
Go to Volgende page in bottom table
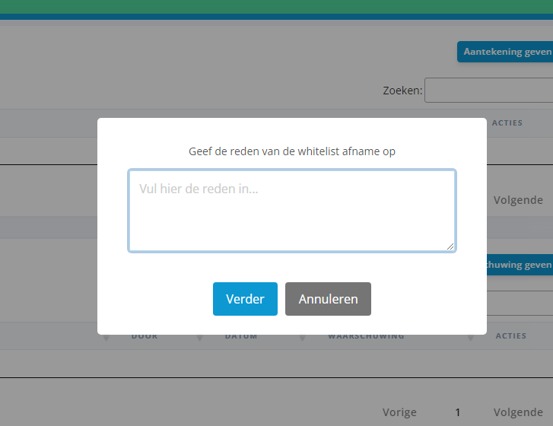(518, 412)
